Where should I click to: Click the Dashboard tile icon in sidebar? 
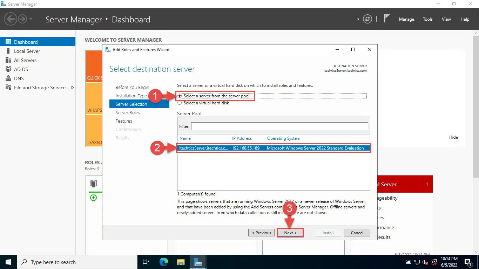tap(8, 42)
